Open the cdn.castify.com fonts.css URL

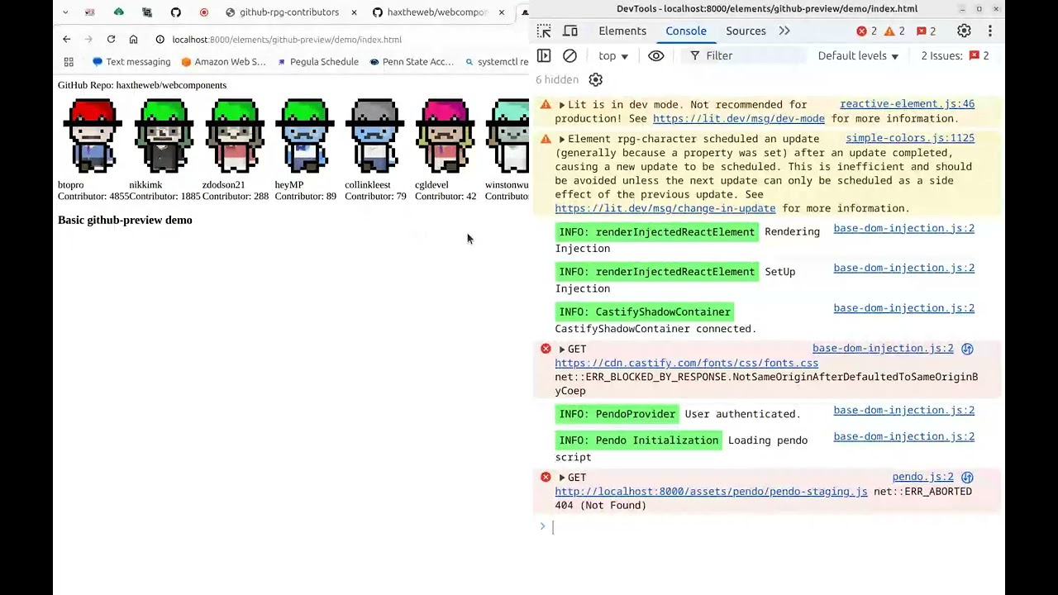pyautogui.click(x=686, y=363)
